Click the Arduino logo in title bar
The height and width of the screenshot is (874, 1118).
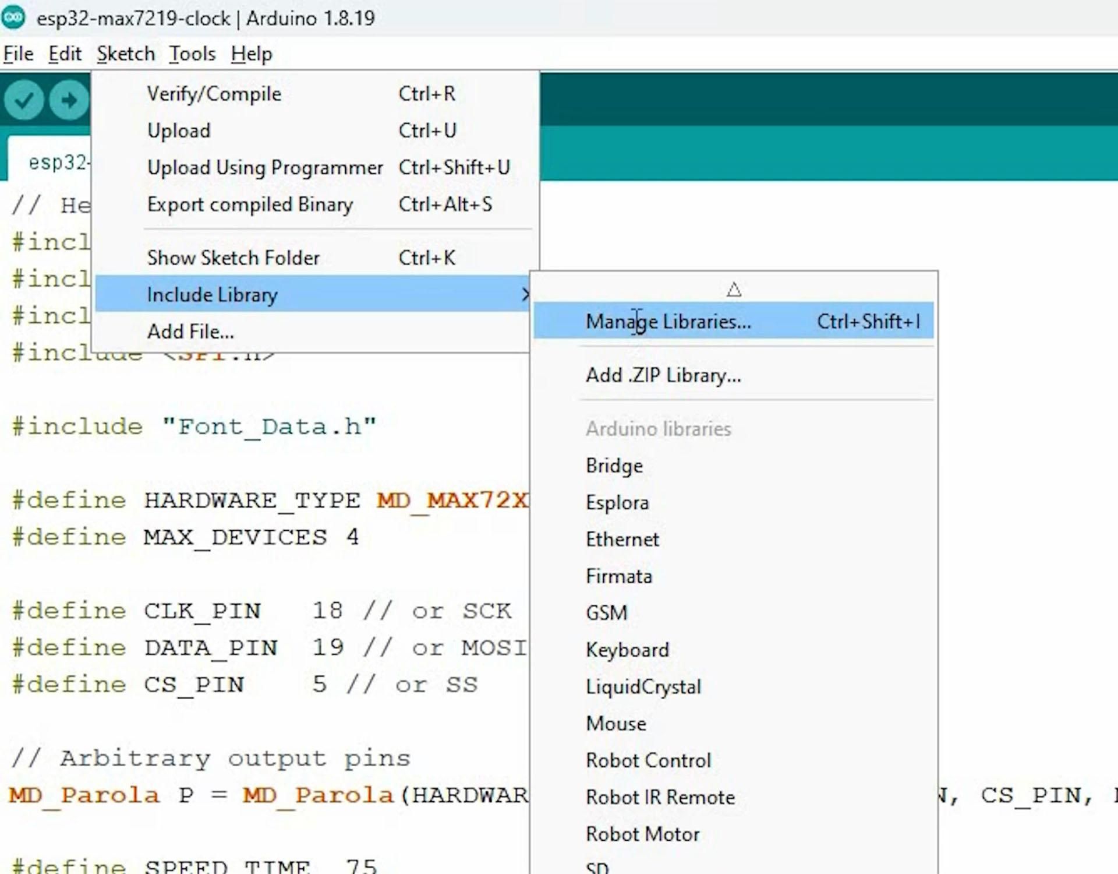click(13, 17)
